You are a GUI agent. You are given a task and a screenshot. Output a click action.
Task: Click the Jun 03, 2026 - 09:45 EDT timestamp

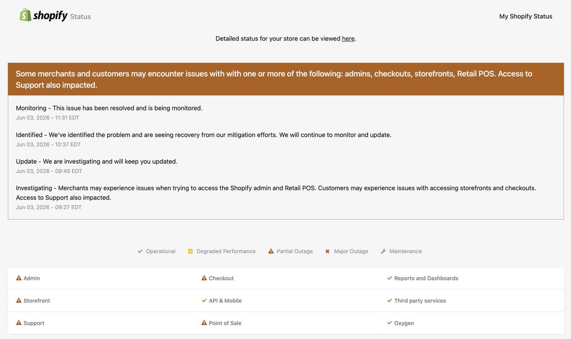pos(49,171)
